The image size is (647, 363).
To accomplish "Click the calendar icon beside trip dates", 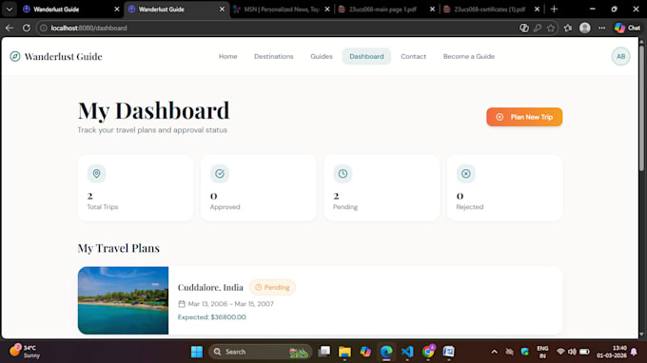I will pos(182,304).
